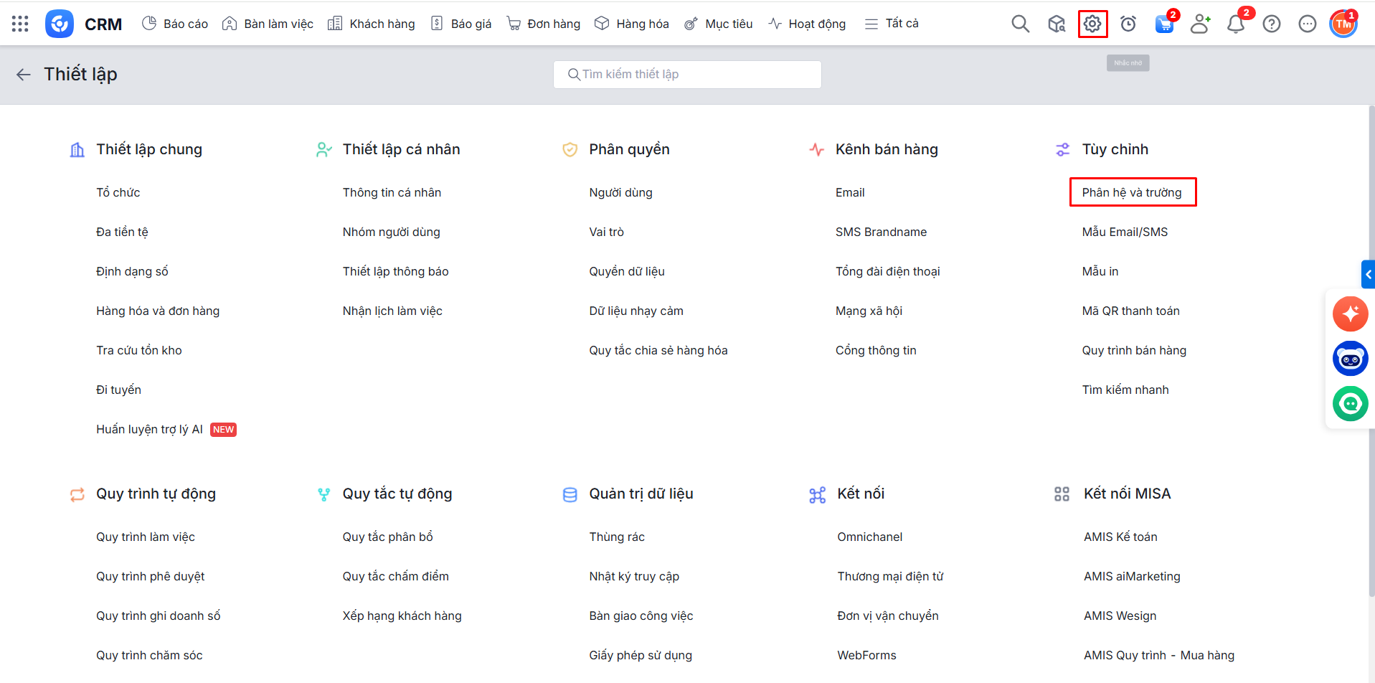Screen dimensions: 1375x683
Task: Open the shopping cart icon with badge
Action: (1164, 24)
